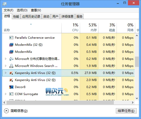Viewport: 141px width, 119px height.
Task: Click the vertical scrollbar up arrow
Action: (x=137, y=35)
